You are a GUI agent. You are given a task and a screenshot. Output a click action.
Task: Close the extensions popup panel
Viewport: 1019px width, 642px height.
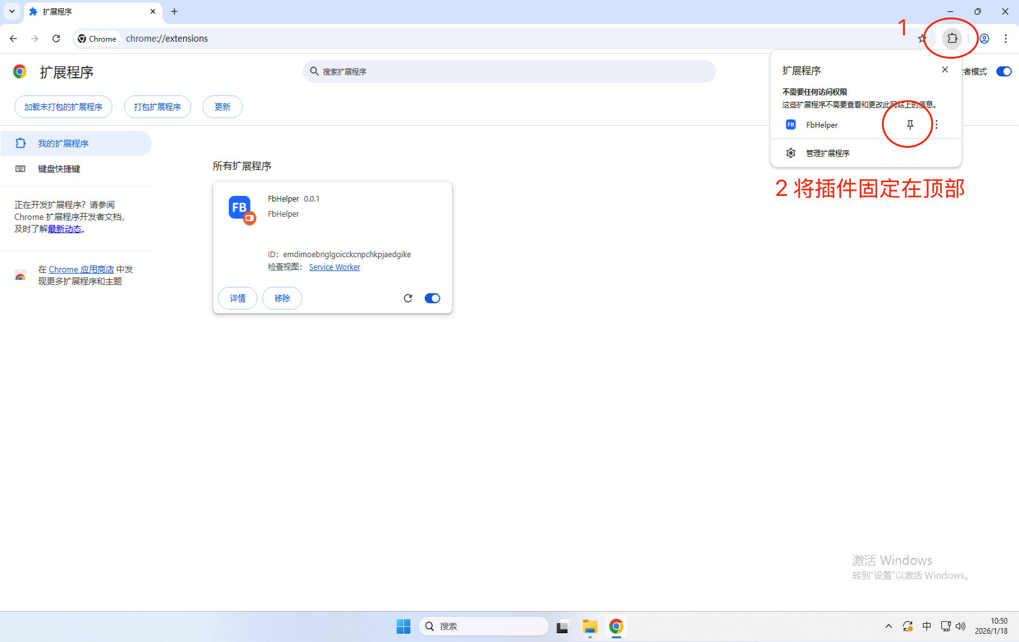point(944,70)
